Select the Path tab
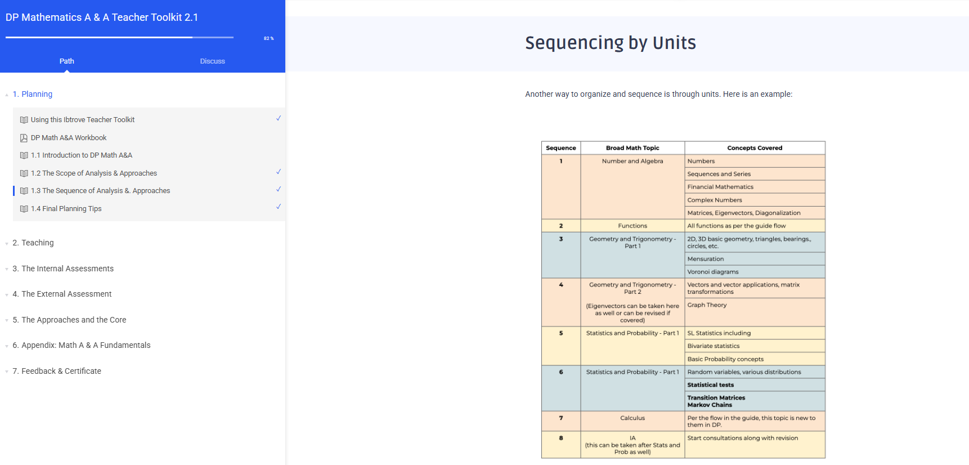The height and width of the screenshot is (465, 969). (66, 61)
